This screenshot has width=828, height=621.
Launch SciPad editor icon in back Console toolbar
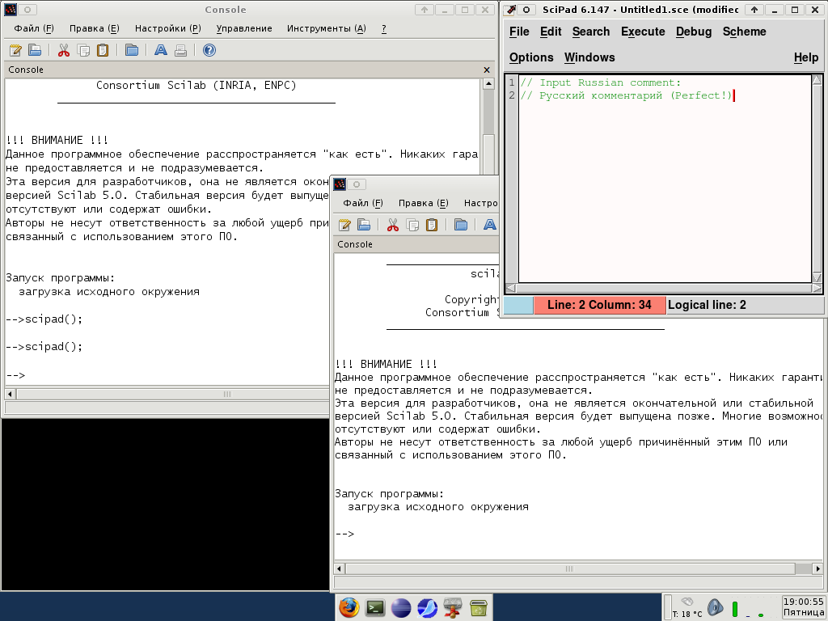click(15, 50)
